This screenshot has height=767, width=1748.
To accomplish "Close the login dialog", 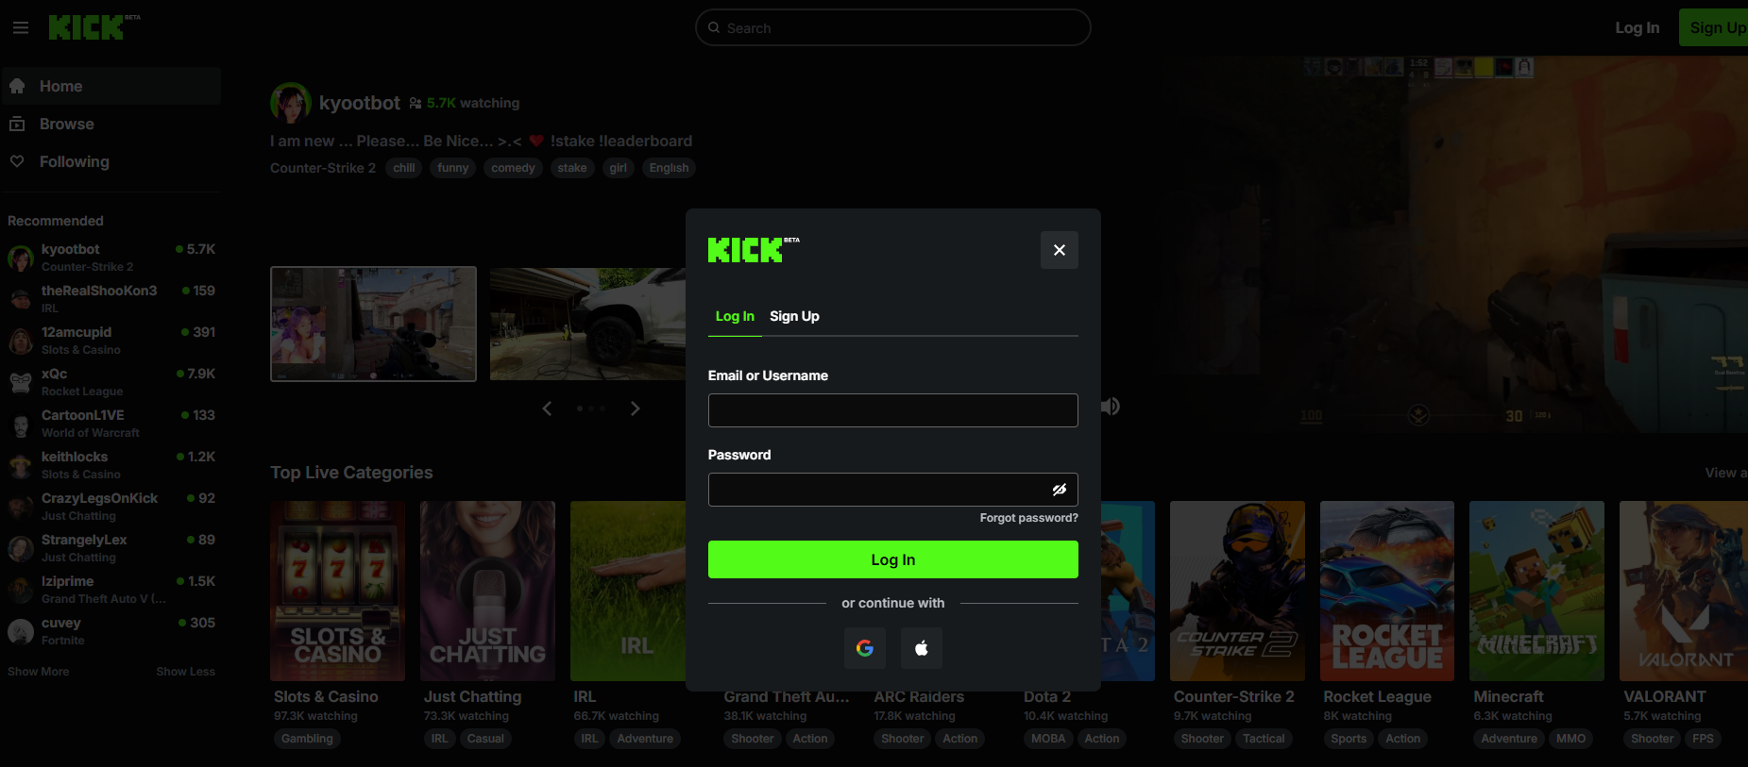I will tap(1059, 250).
